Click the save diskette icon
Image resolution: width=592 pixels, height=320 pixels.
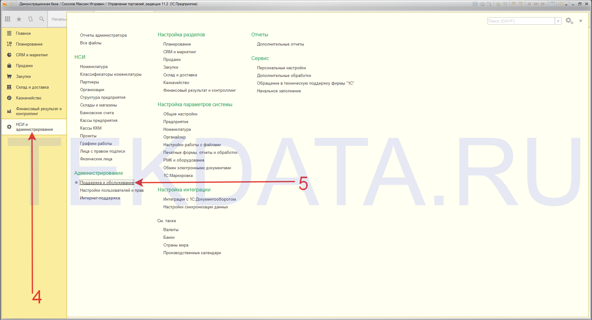475,4
